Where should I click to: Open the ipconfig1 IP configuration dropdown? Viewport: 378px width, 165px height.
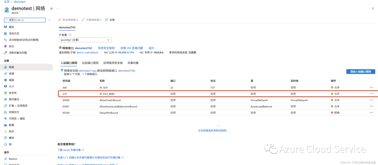(x=85, y=40)
